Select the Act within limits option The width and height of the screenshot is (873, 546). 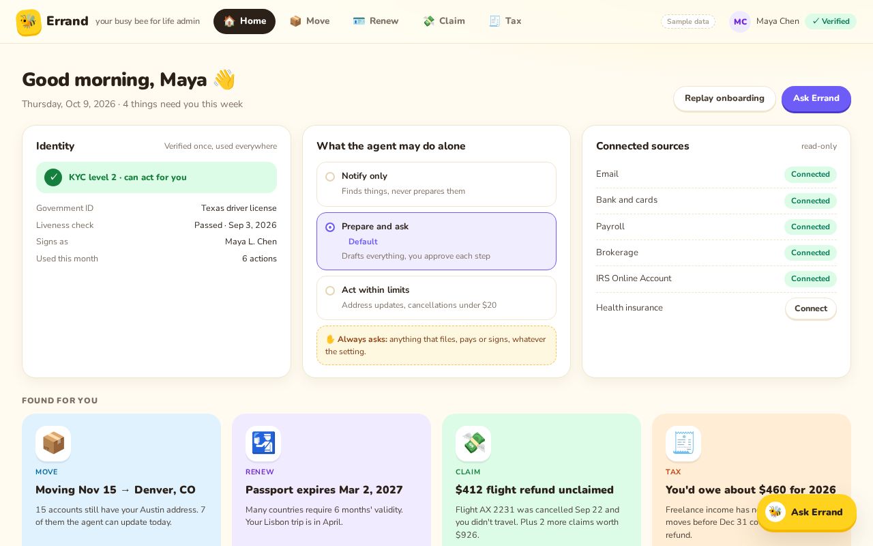436,298
